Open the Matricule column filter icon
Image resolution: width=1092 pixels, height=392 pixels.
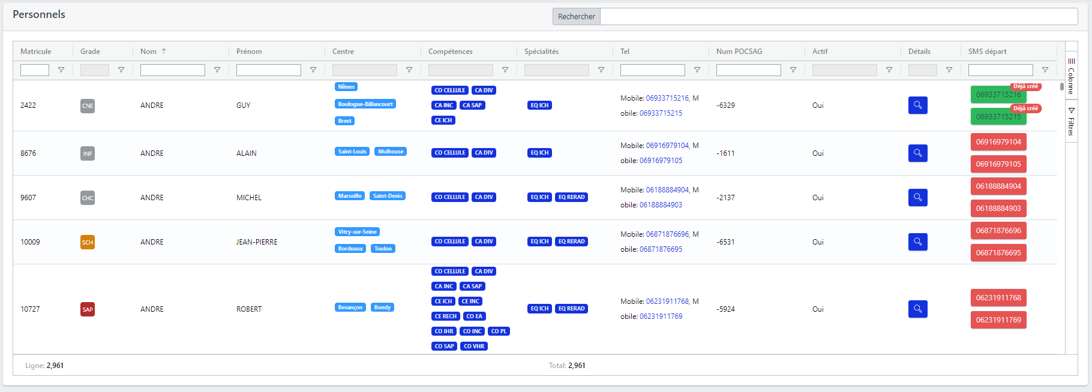click(61, 70)
